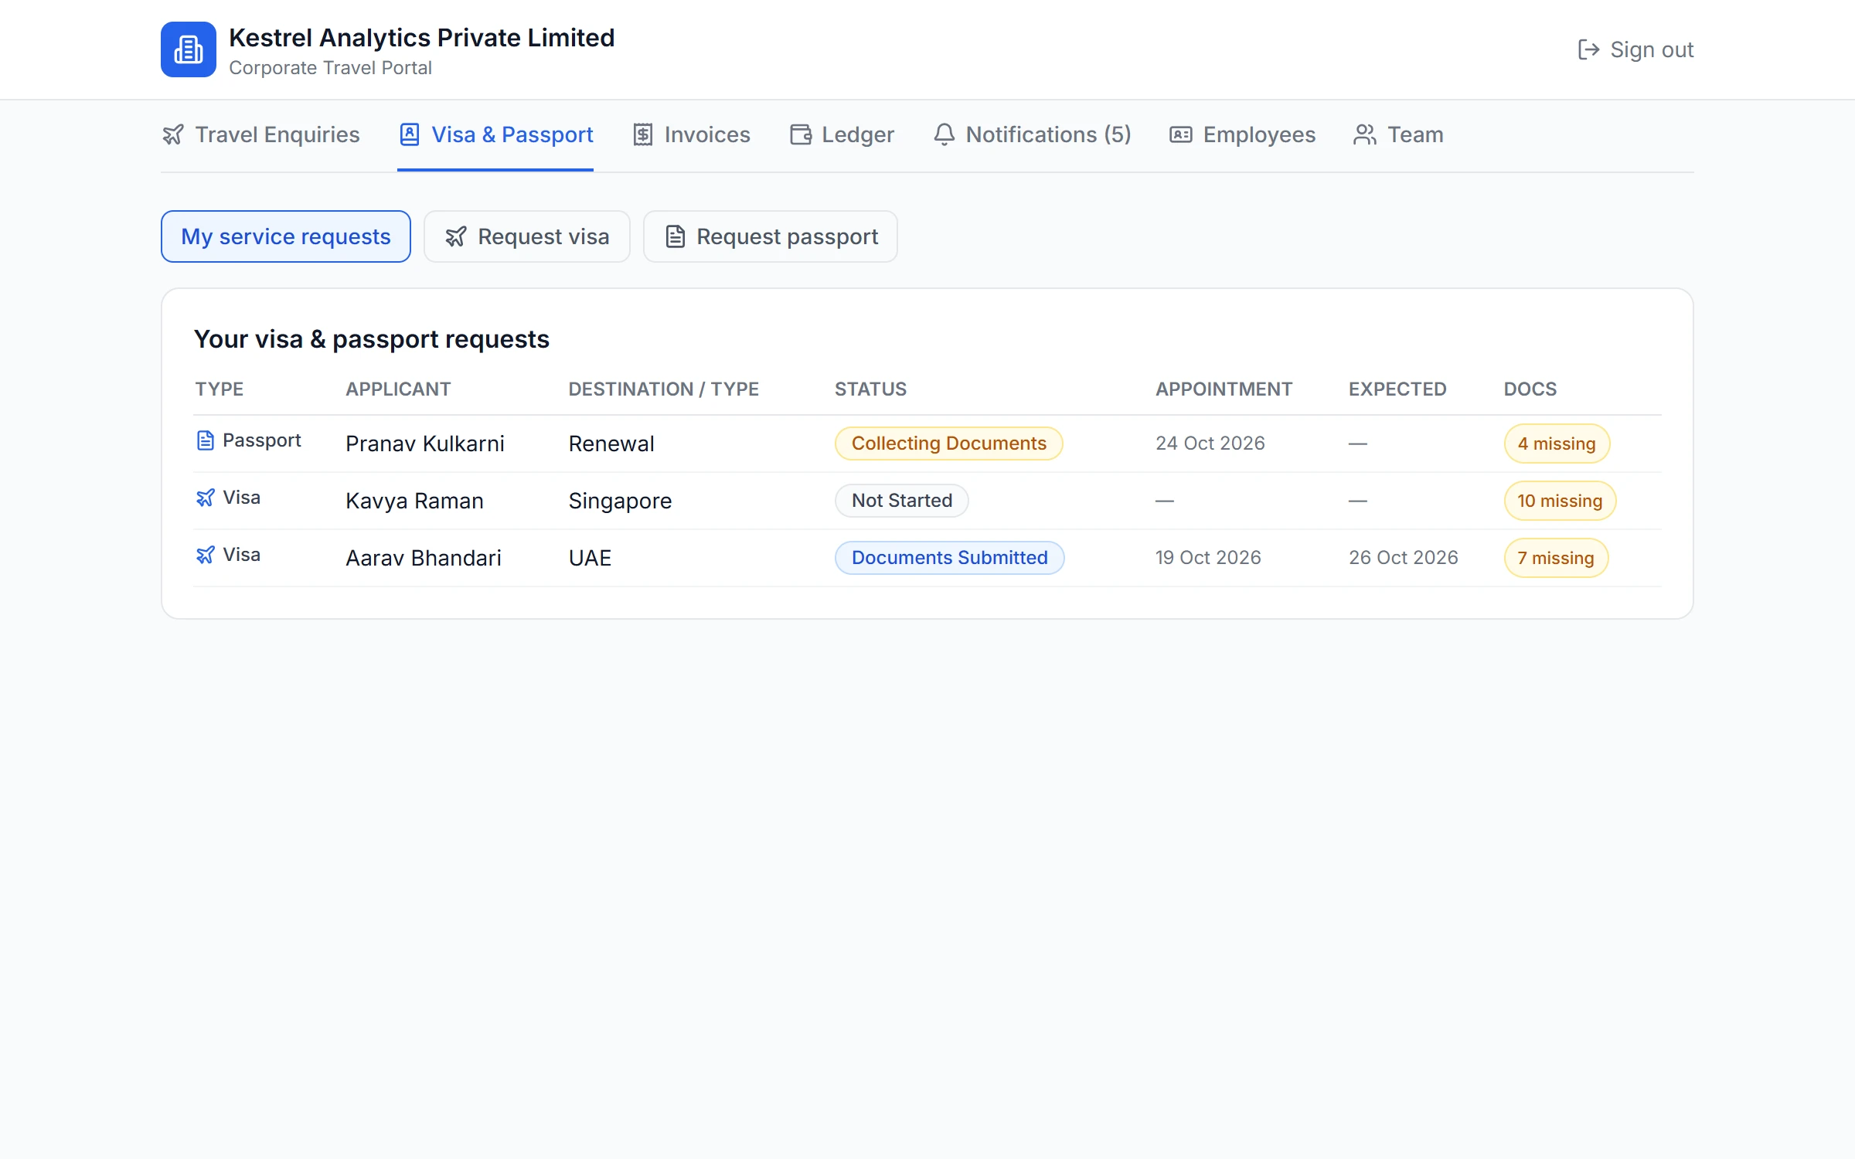This screenshot has width=1855, height=1159.
Task: Click the Visa label in Aarav Bhandari row
Action: click(242, 555)
